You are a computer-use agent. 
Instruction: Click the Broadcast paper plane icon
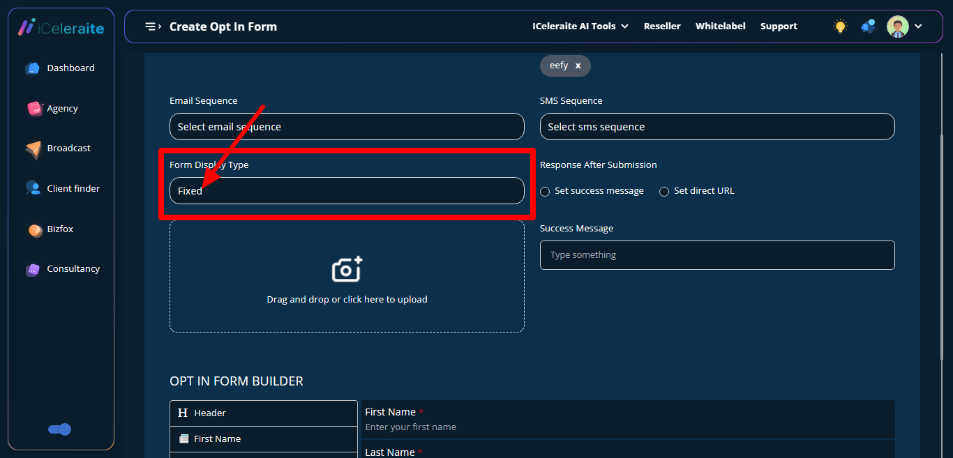tap(33, 149)
